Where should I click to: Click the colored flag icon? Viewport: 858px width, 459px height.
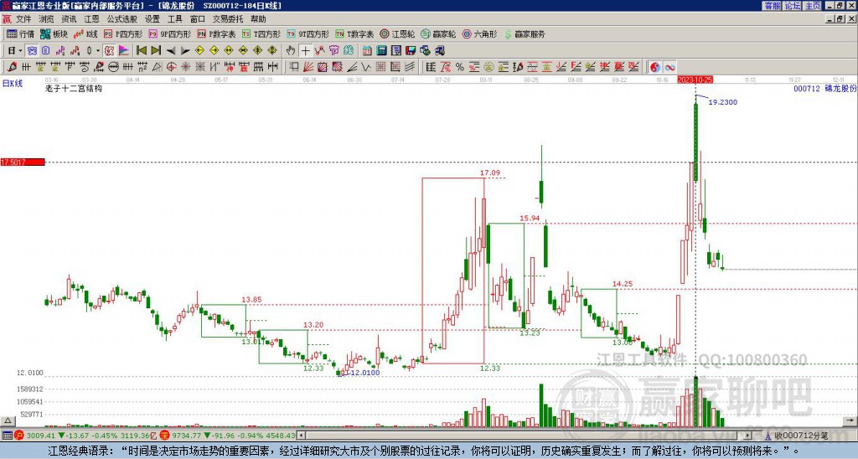(x=124, y=51)
